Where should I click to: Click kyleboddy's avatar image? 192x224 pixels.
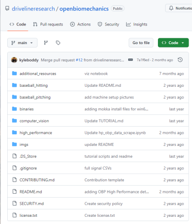tap(14, 60)
